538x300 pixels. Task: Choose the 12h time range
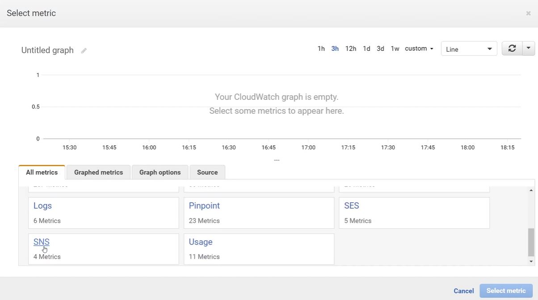tap(351, 49)
